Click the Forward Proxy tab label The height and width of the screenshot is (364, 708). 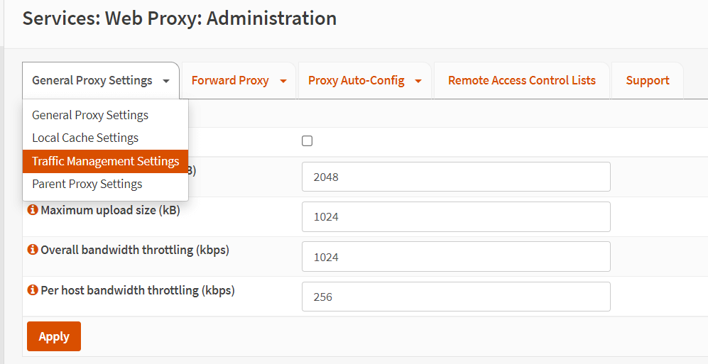[x=230, y=80]
